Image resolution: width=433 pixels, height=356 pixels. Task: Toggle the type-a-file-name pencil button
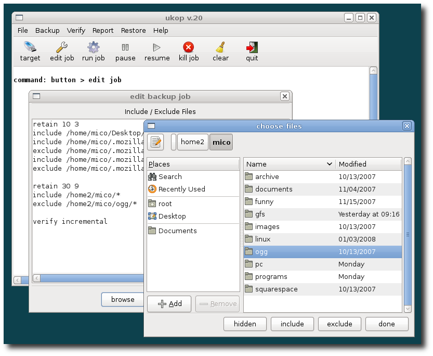tap(156, 142)
